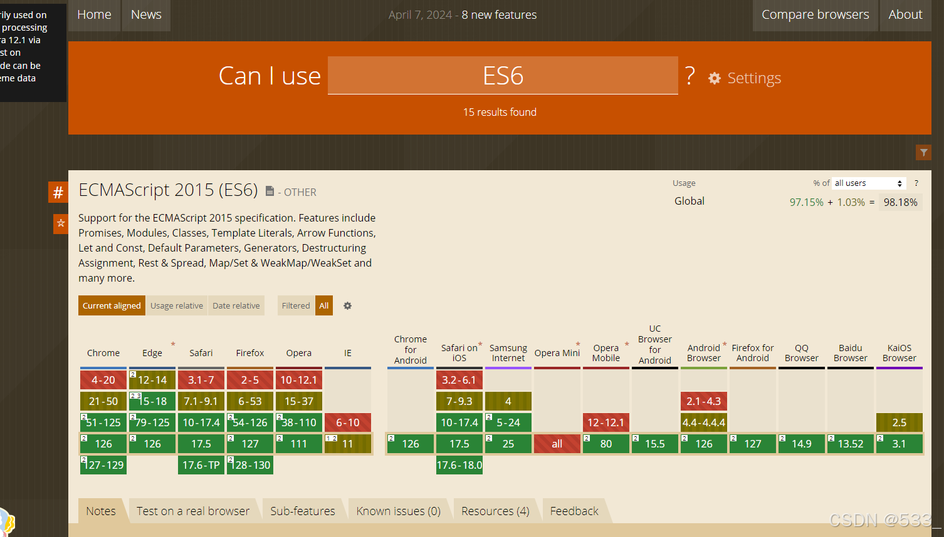Screen dimensions: 944x537
Task: Open the Known issues (0) tab
Action: pyautogui.click(x=398, y=511)
